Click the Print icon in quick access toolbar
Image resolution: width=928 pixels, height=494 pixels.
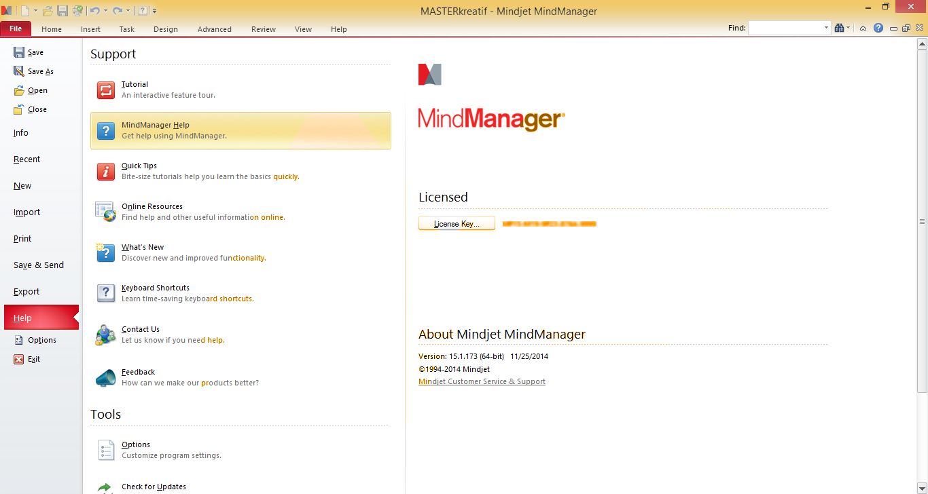coord(77,10)
